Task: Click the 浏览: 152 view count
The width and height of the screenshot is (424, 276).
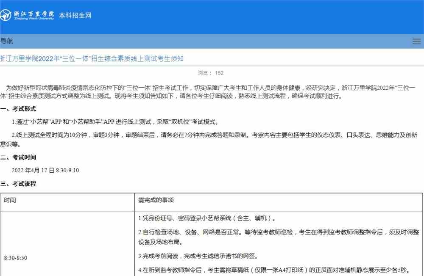Action: click(211, 73)
